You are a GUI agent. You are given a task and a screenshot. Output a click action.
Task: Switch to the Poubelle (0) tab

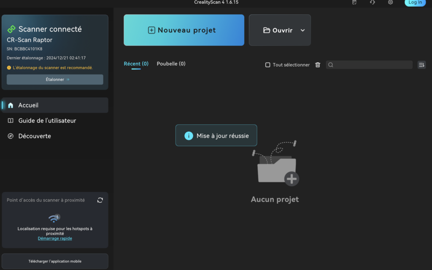(x=171, y=64)
